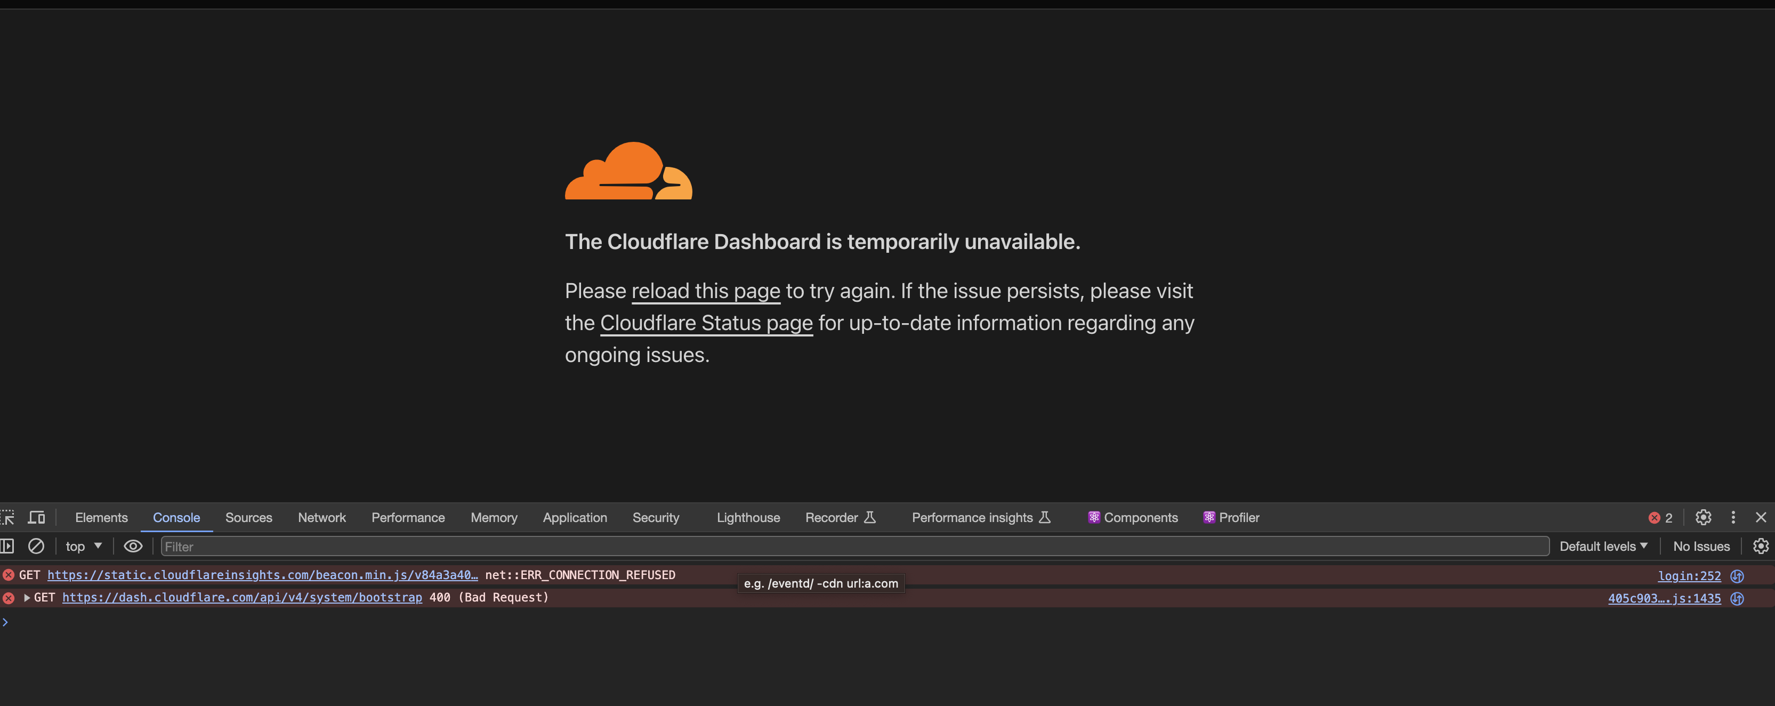Screen dimensions: 1775x706
Task: Click the Performance insights flask icon
Action: [x=1045, y=517]
